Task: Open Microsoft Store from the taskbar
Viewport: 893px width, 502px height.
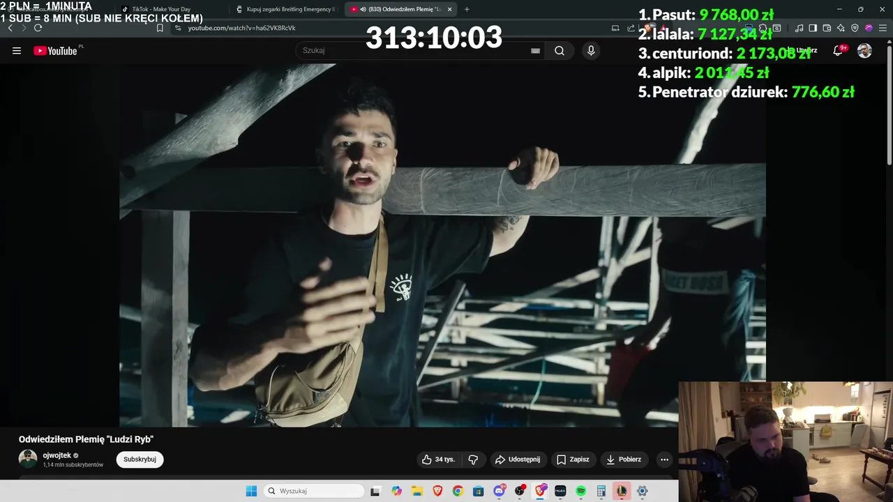Action: point(479,491)
